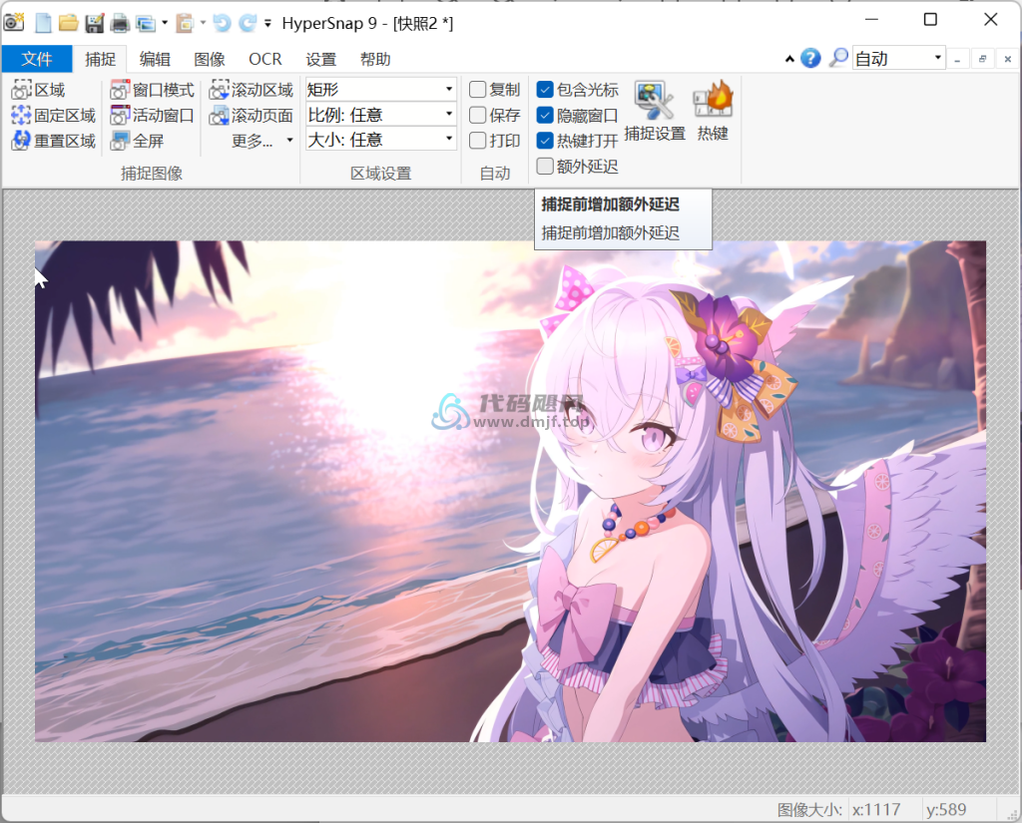
Task: Close the 快照2 document window
Action: click(x=1008, y=59)
